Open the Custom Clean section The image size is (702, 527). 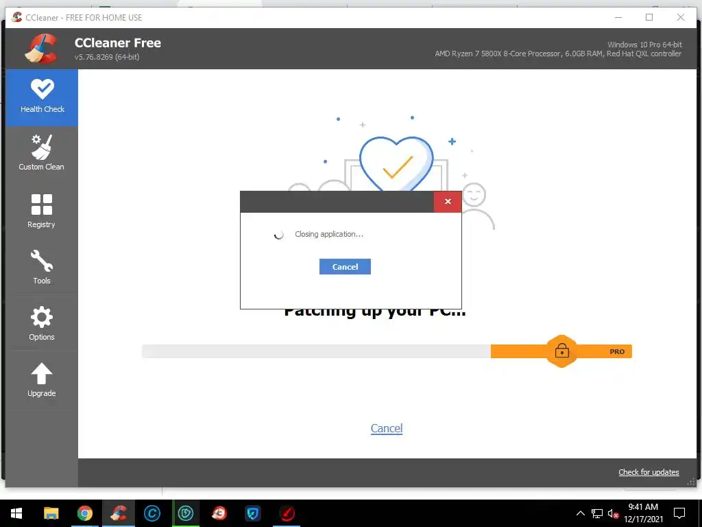(42, 153)
